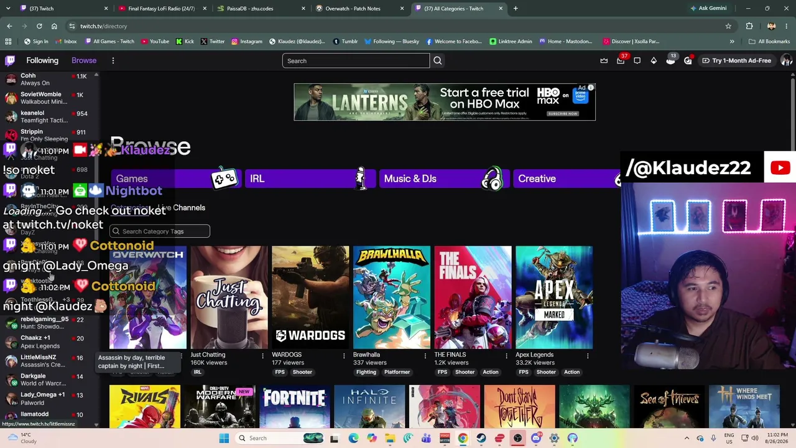Open OBS Studio from the taskbar
The image size is (796, 448).
tap(517, 438)
